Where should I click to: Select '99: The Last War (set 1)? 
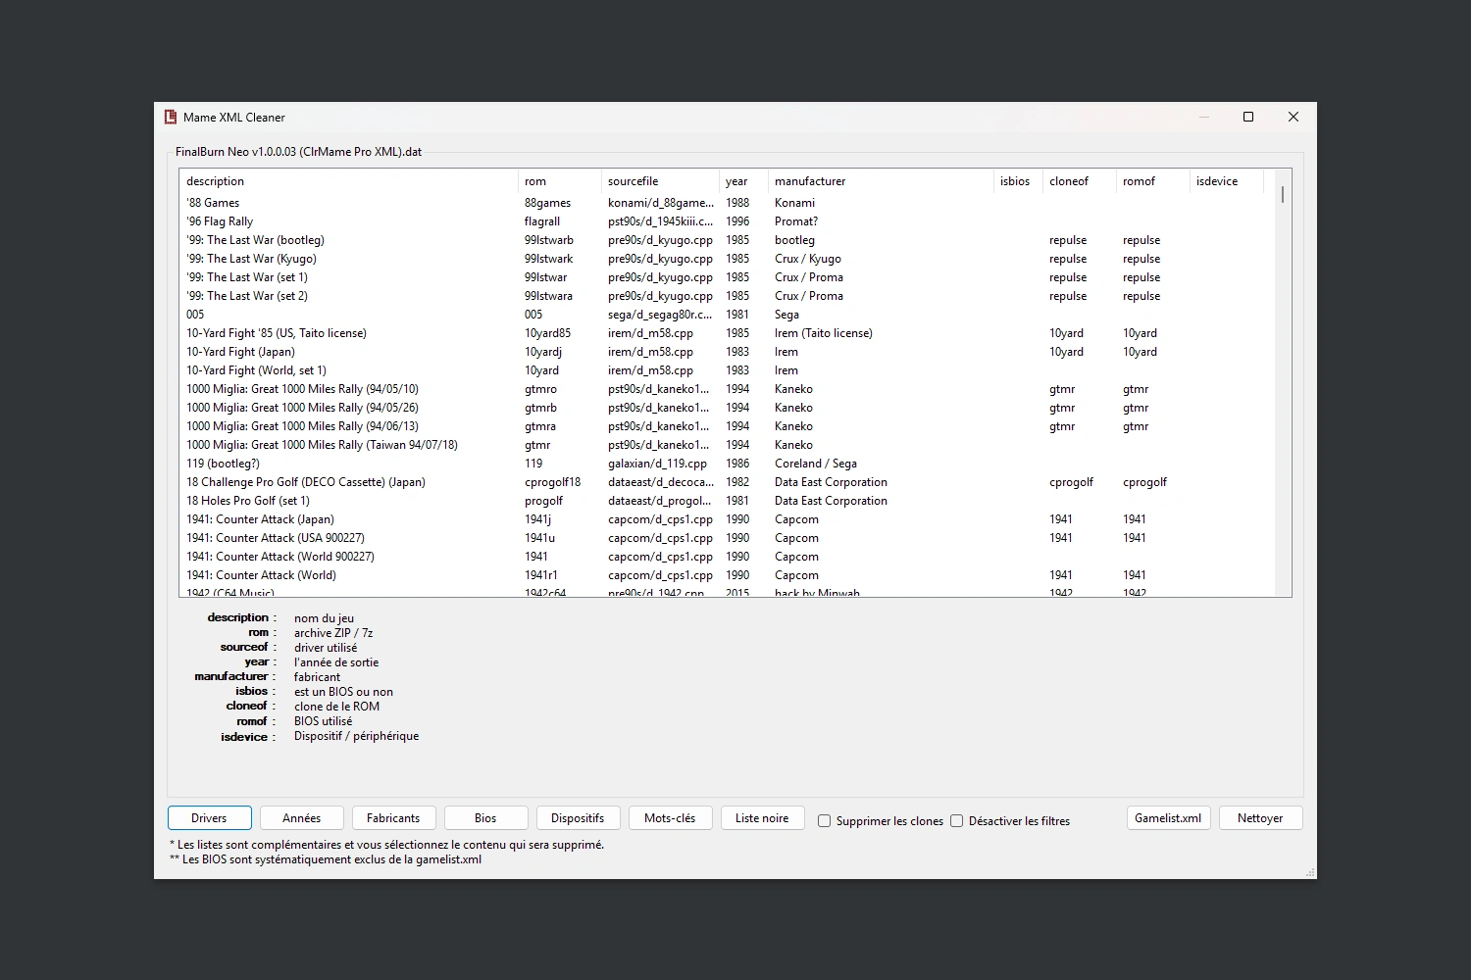click(x=728, y=277)
